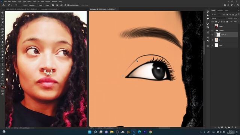
Task: Open pen options gear icon
Action: point(65,5)
